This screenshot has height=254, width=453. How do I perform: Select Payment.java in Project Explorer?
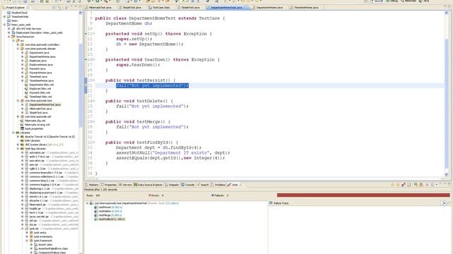(35, 69)
